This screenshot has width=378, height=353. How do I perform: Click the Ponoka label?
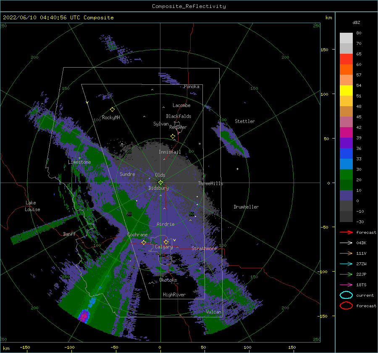point(192,86)
